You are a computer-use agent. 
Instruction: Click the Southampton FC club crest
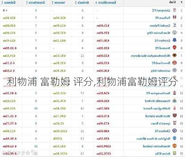coord(174,93)
